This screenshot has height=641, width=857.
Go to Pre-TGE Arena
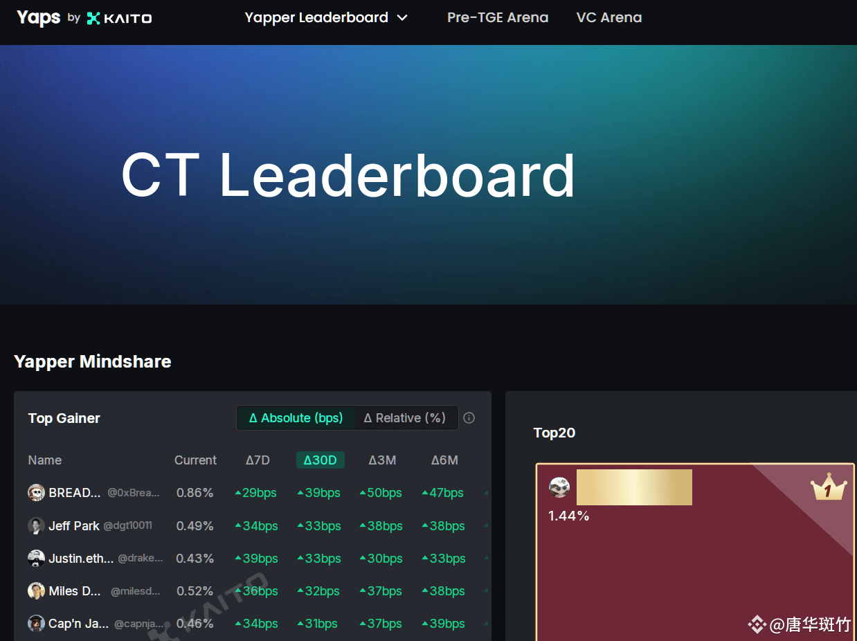click(x=498, y=18)
